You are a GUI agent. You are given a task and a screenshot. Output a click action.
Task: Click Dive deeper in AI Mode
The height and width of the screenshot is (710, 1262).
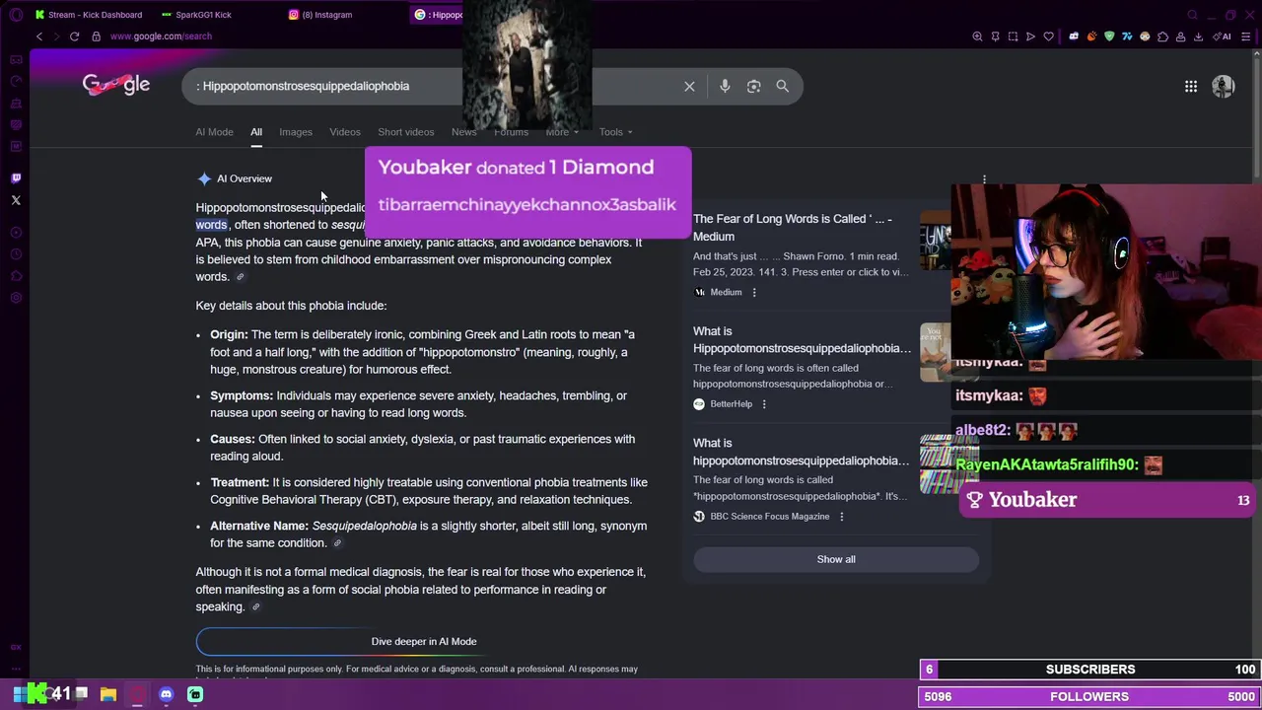point(423,641)
